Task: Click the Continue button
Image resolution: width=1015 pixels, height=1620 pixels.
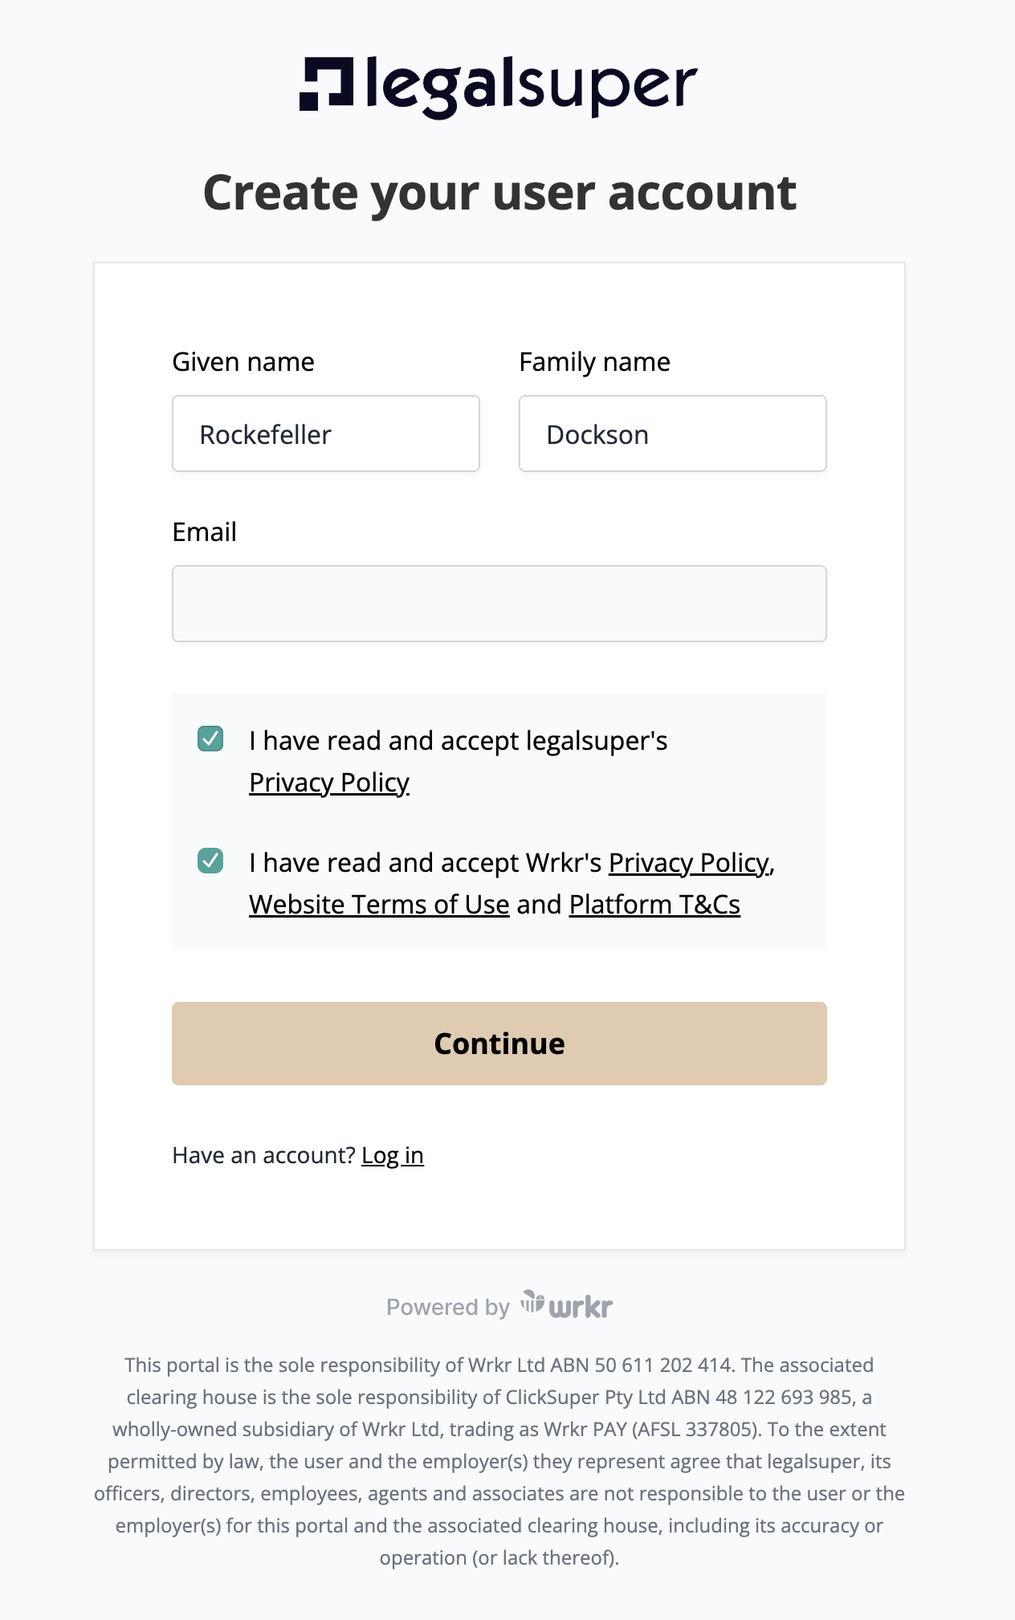Action: [499, 1044]
